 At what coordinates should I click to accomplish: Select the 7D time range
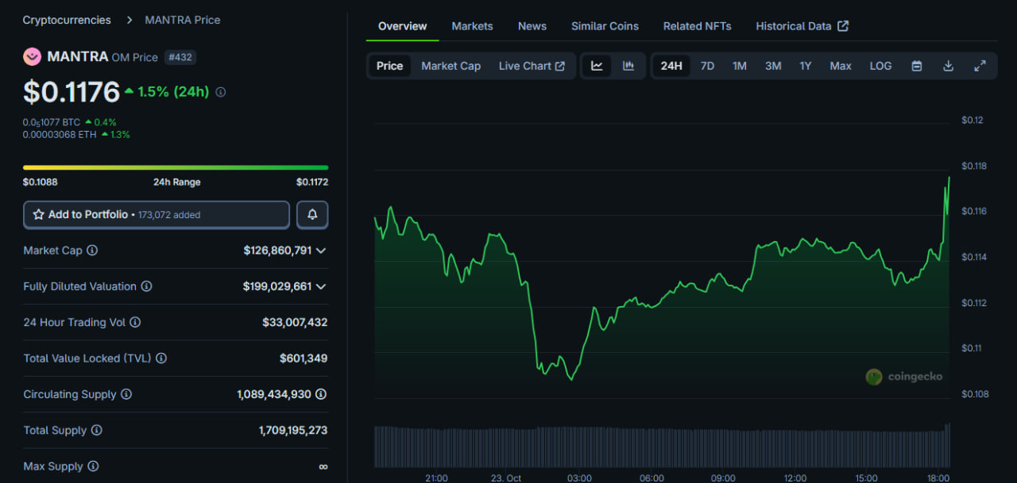(707, 66)
